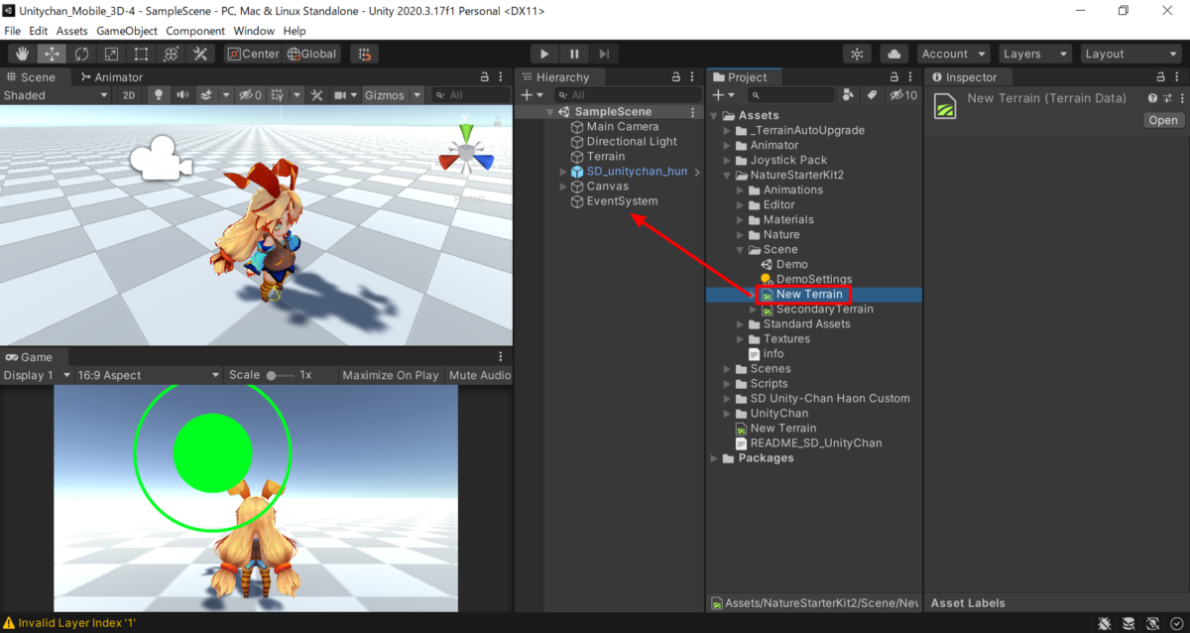Select Main Camera in Hierarchy
This screenshot has height=633, width=1190.
622,127
